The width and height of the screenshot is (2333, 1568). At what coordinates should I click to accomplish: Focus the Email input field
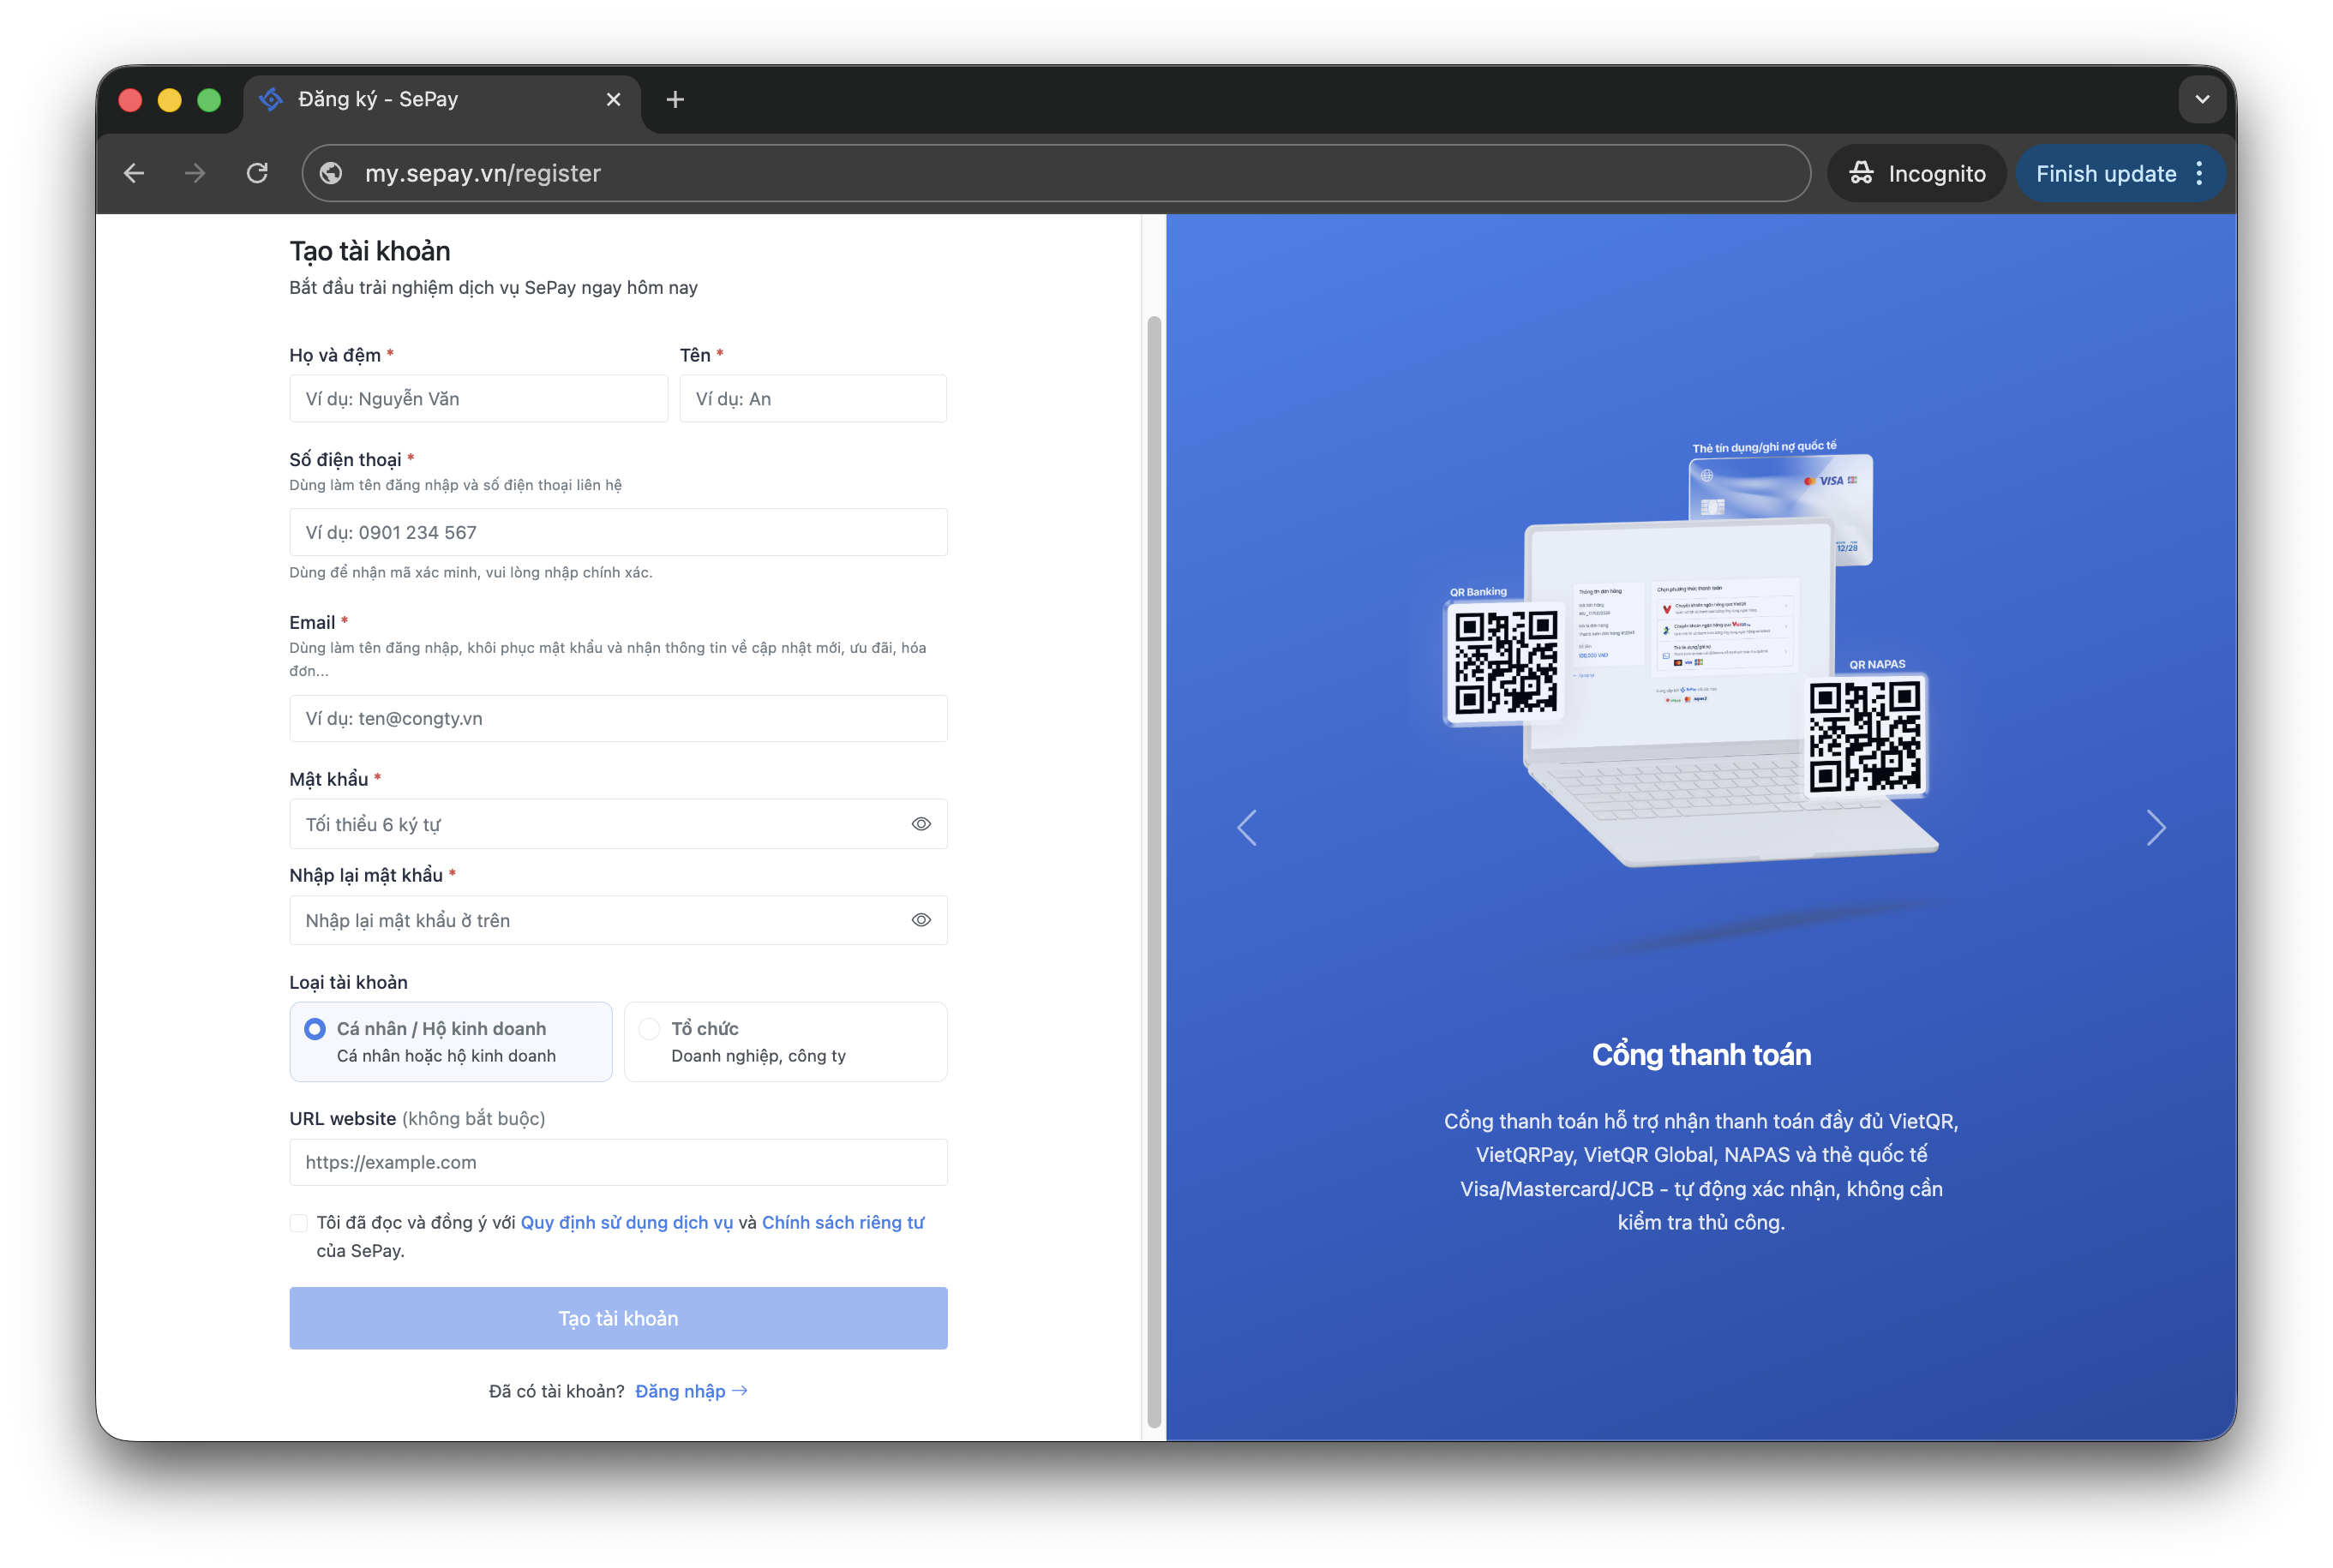tap(618, 718)
